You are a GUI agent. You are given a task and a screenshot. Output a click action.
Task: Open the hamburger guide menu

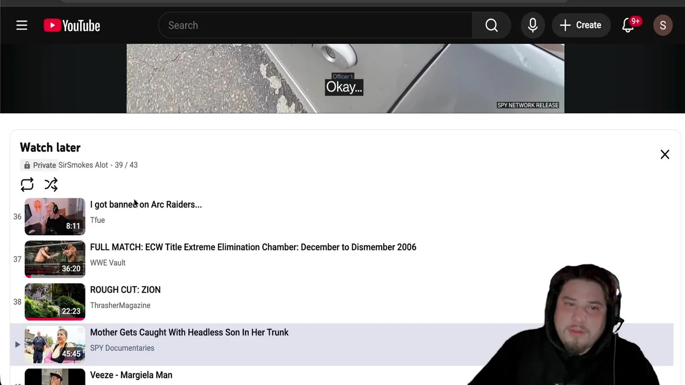coord(21,25)
